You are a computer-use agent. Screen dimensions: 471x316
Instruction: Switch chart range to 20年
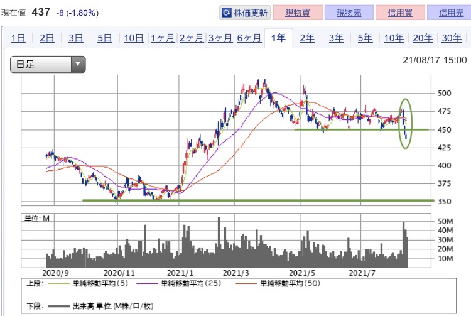[x=423, y=38]
